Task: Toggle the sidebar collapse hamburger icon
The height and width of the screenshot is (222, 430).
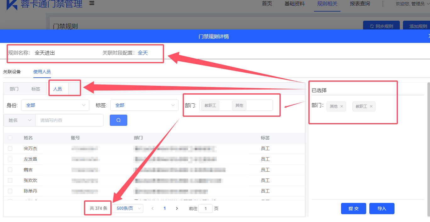Action: tap(92, 3)
